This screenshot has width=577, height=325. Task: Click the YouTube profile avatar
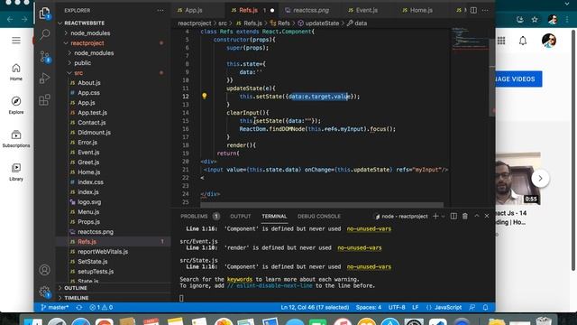pos(549,40)
